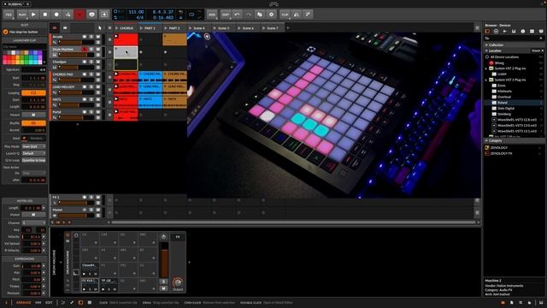
Task: Collapse the Category section in browser
Action: pos(486,140)
